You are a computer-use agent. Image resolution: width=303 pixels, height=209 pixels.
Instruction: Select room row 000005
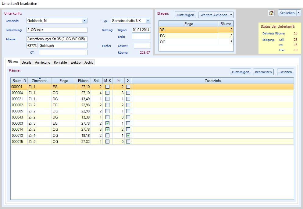click(152, 111)
